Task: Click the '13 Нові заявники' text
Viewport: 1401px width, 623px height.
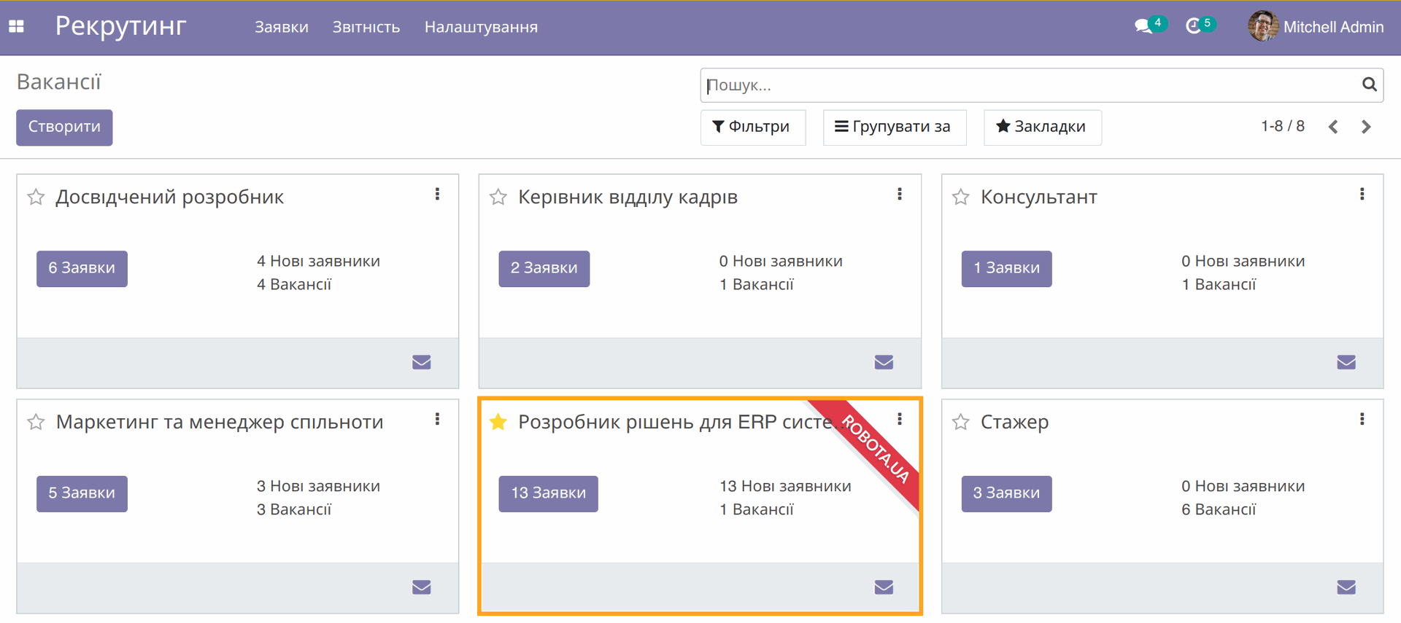Action: [x=785, y=486]
